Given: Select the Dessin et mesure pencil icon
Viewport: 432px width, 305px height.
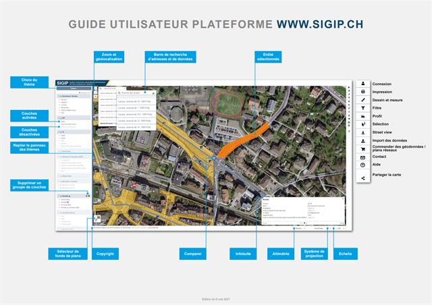Looking at the screenshot, I should tap(363, 100).
